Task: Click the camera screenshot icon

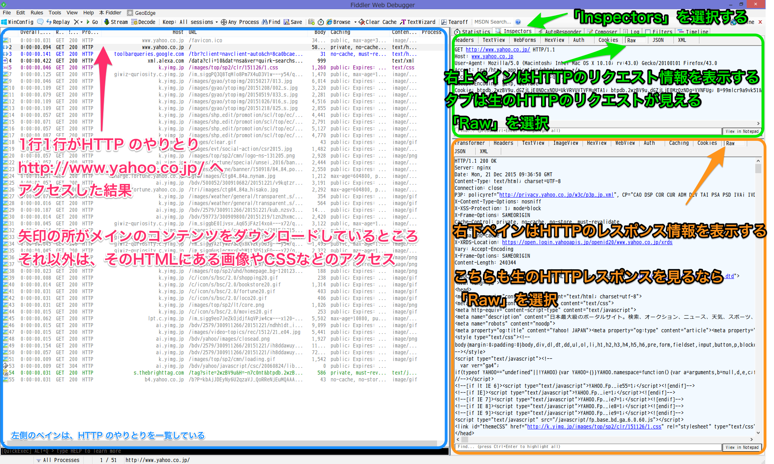Action: tap(311, 22)
